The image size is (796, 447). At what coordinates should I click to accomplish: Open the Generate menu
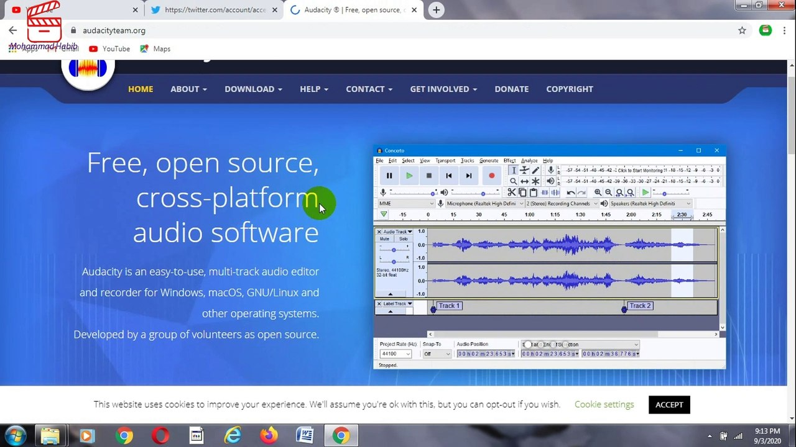[489, 161]
